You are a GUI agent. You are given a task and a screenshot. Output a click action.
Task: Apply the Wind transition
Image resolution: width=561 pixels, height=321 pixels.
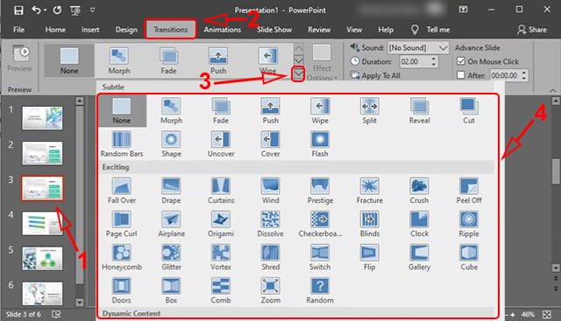tap(270, 191)
